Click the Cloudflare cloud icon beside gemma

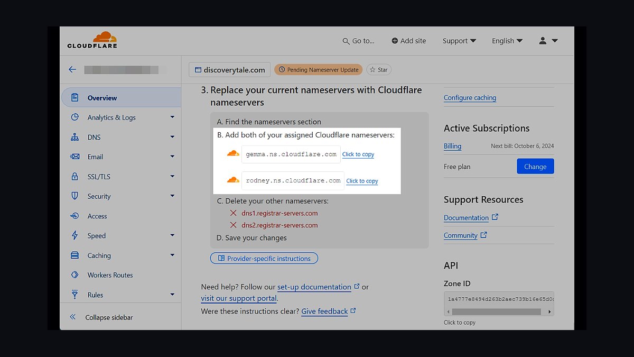(233, 154)
